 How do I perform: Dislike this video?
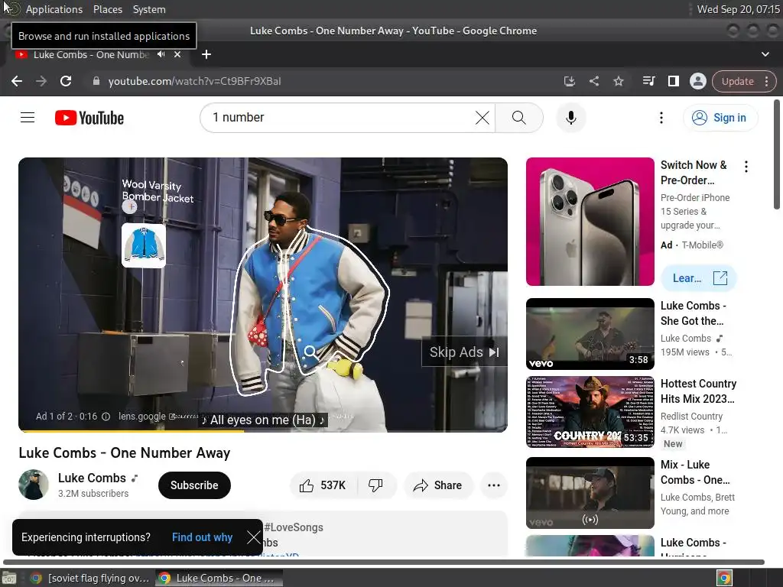[x=375, y=485]
